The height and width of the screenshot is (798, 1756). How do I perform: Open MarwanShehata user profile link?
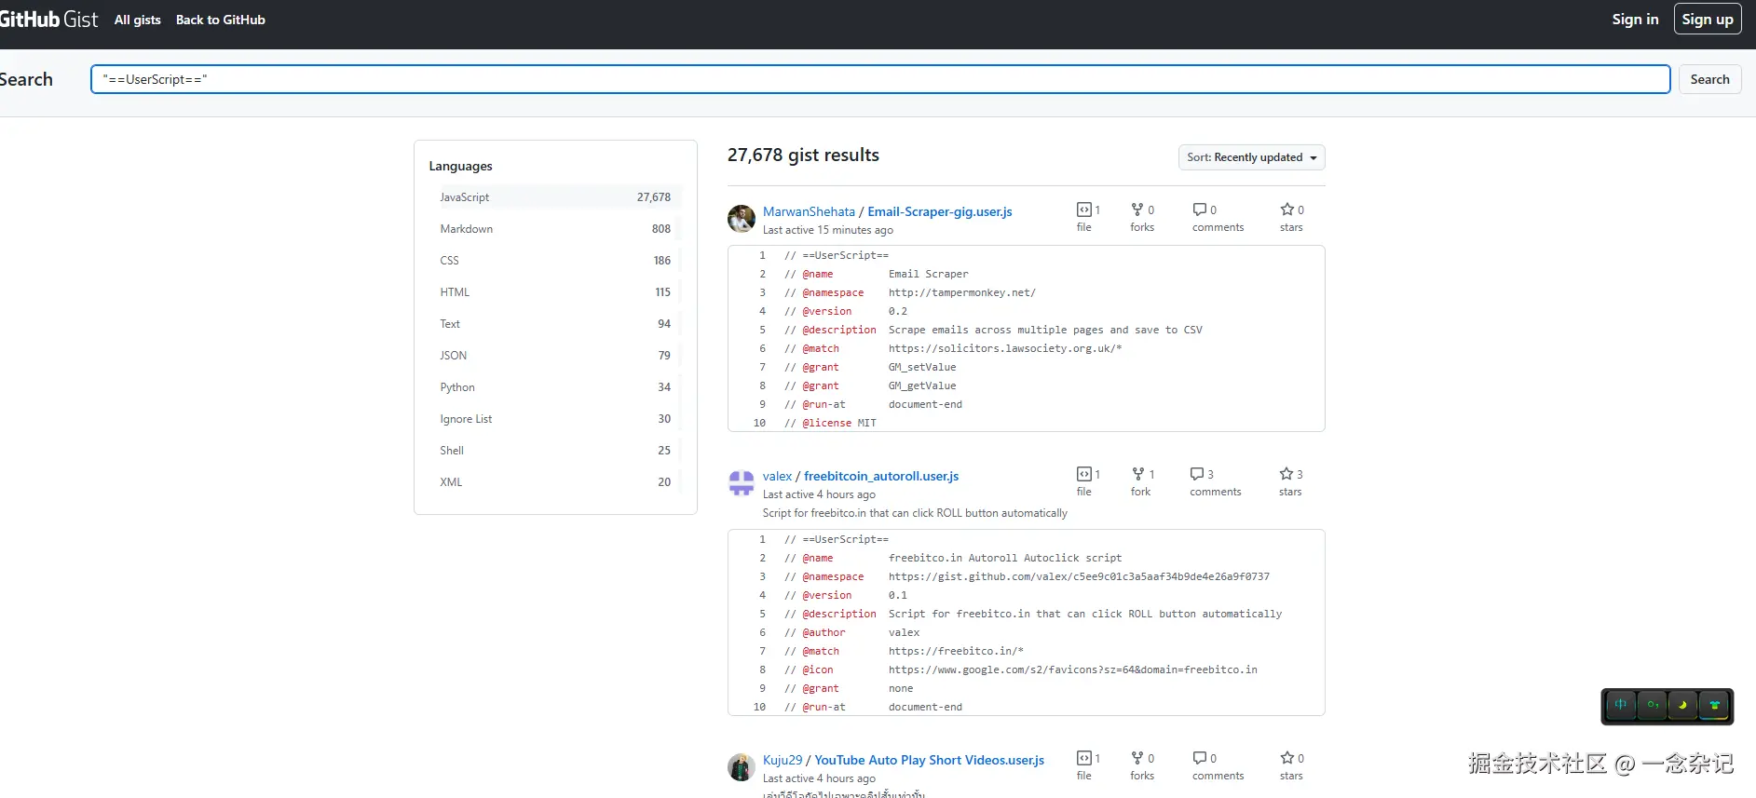(809, 211)
